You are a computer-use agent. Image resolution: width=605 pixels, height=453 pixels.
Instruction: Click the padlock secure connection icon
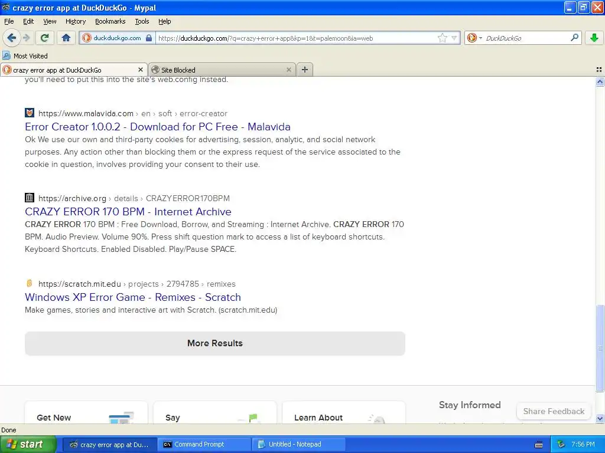[149, 38]
